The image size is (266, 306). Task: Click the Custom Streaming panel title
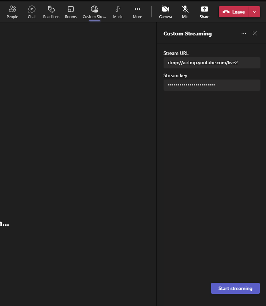188,34
